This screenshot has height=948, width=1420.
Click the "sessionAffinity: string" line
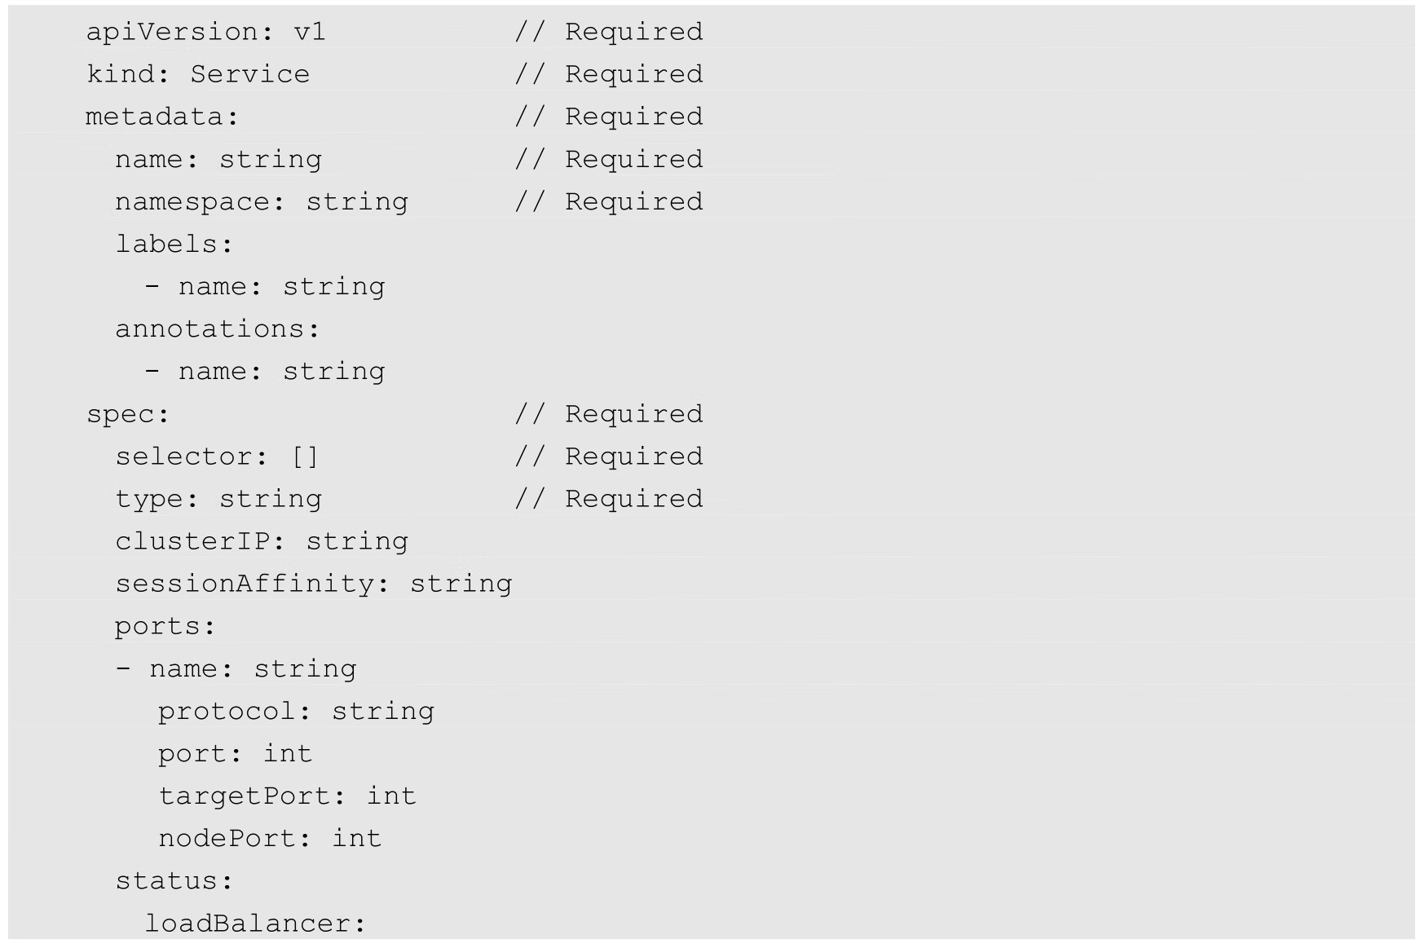314,584
